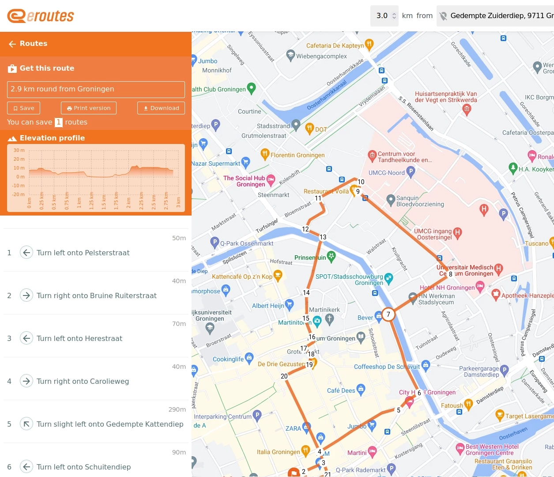Open Kattencafé Op z'n Kop pin
The image size is (554, 477).
coord(278,276)
